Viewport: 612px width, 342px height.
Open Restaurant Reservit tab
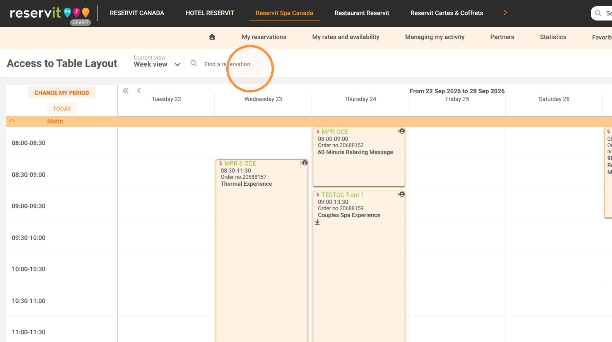pos(362,13)
